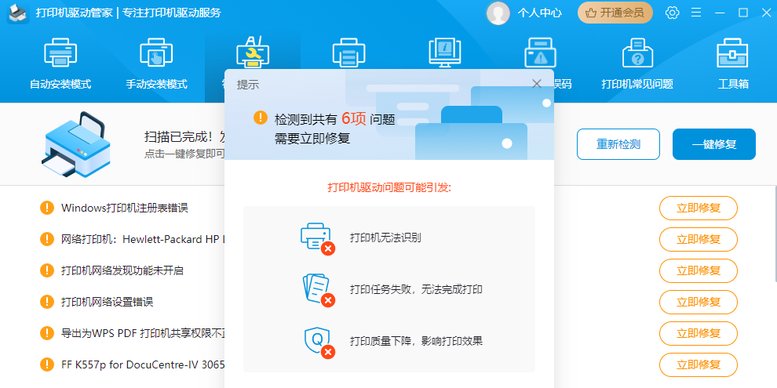777x388 pixels.
Task: Click the 自动安装模式 printer icon
Action: pyautogui.click(x=60, y=53)
